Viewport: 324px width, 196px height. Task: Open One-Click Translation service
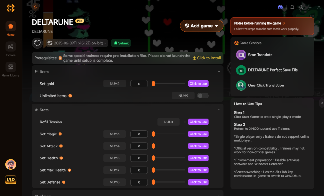[260, 85]
